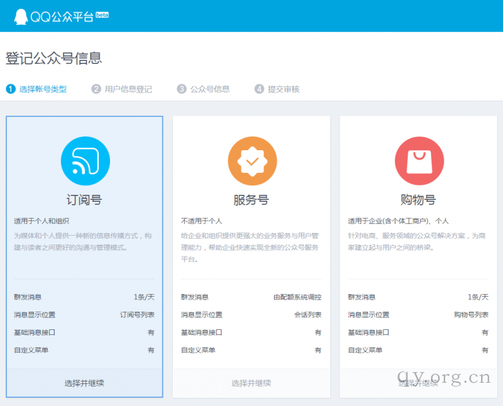Click 选择并继续 under 购物号 card

(418, 383)
